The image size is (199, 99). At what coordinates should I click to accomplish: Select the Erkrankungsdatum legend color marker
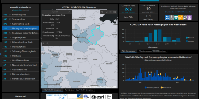[146, 87]
